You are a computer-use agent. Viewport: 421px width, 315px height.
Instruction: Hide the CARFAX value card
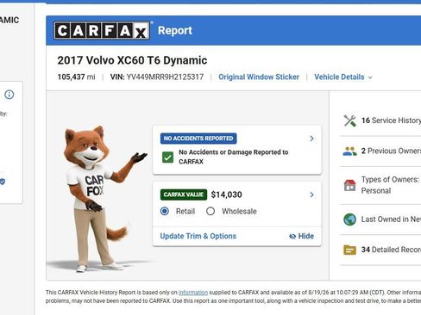click(x=301, y=236)
